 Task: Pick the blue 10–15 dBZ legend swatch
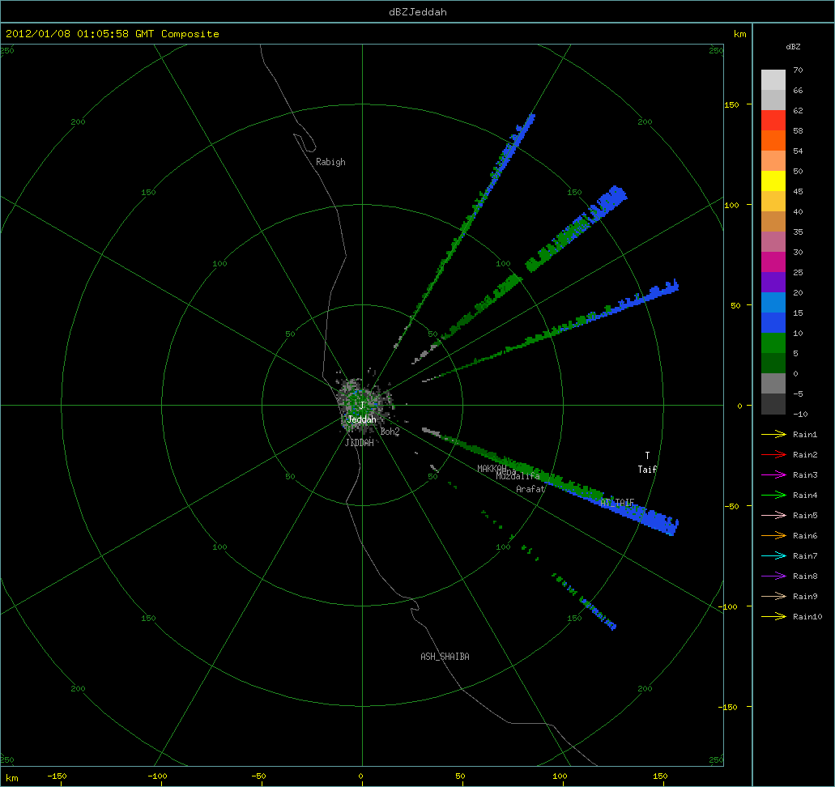[773, 323]
